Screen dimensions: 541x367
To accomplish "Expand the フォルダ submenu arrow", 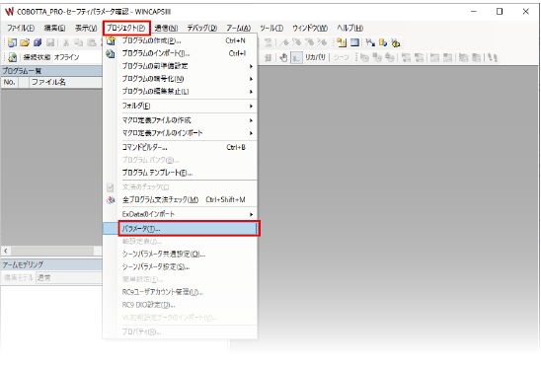I will (x=251, y=106).
